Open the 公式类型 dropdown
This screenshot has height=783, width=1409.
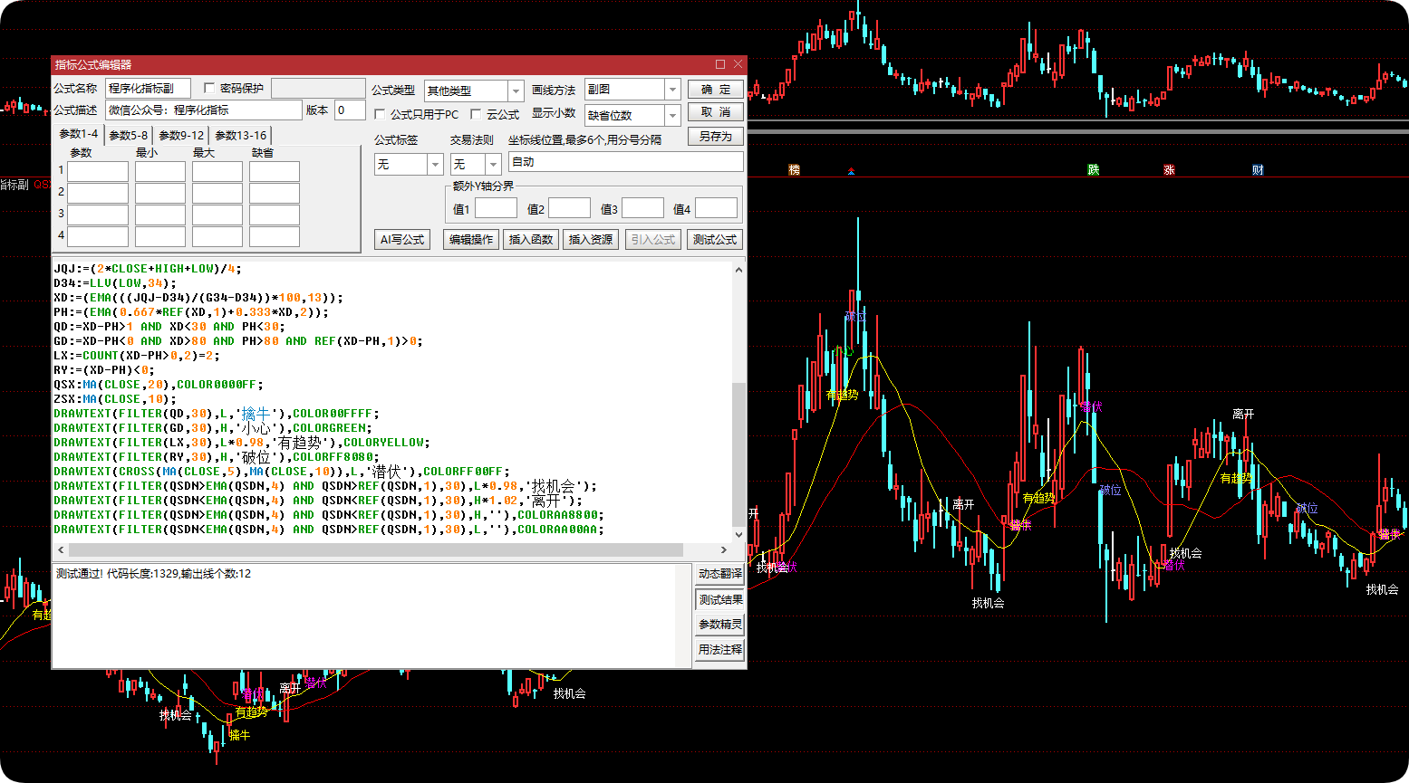point(516,91)
